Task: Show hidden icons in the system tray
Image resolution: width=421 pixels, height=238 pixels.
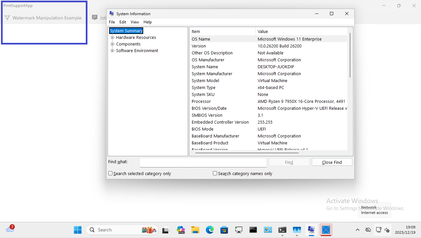Action: (x=357, y=230)
